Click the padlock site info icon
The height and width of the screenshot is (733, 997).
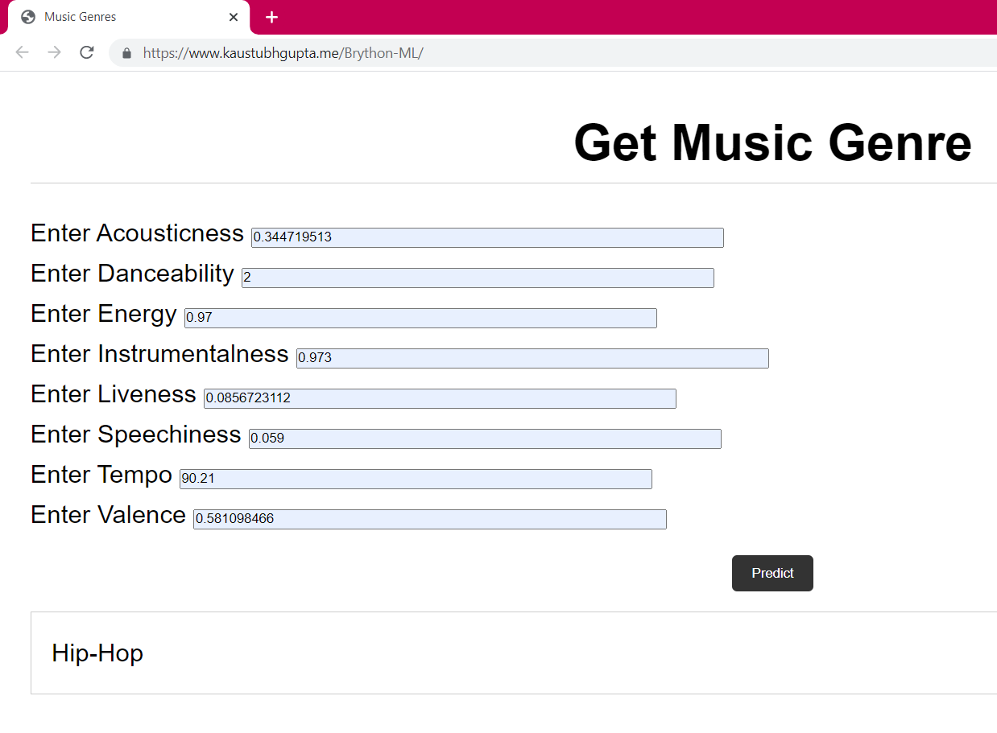126,53
